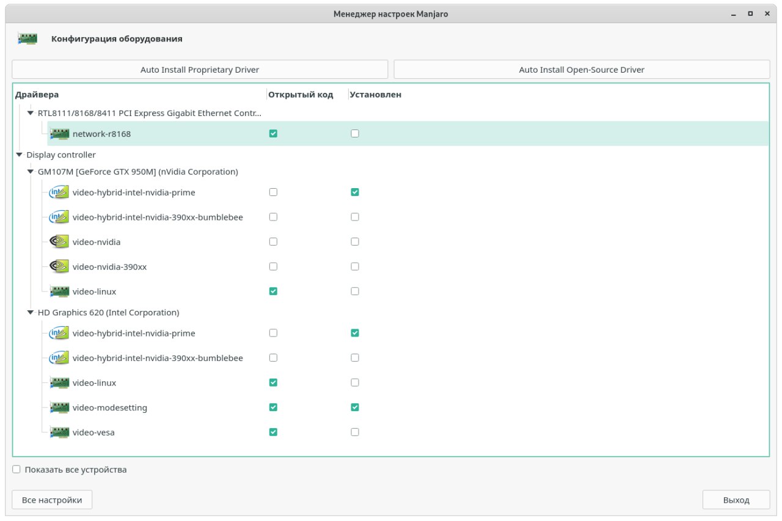The width and height of the screenshot is (782, 521).
Task: Maximize the Manjaro settings window
Action: pos(750,13)
